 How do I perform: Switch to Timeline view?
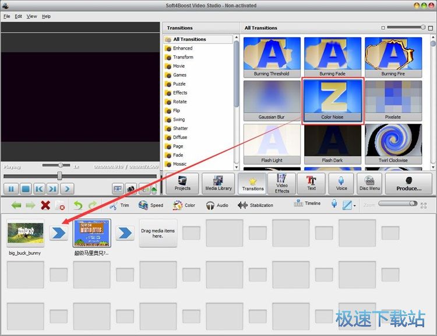(307, 204)
